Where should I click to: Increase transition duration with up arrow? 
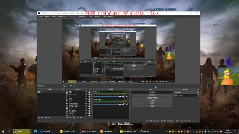coord(198,95)
